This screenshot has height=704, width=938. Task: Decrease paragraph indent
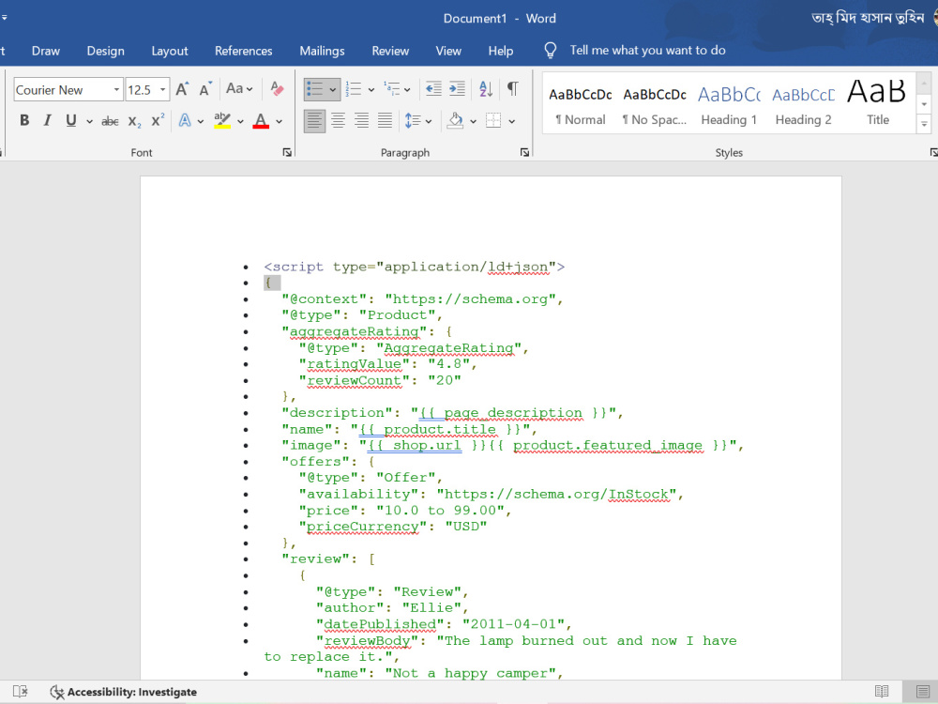433,89
